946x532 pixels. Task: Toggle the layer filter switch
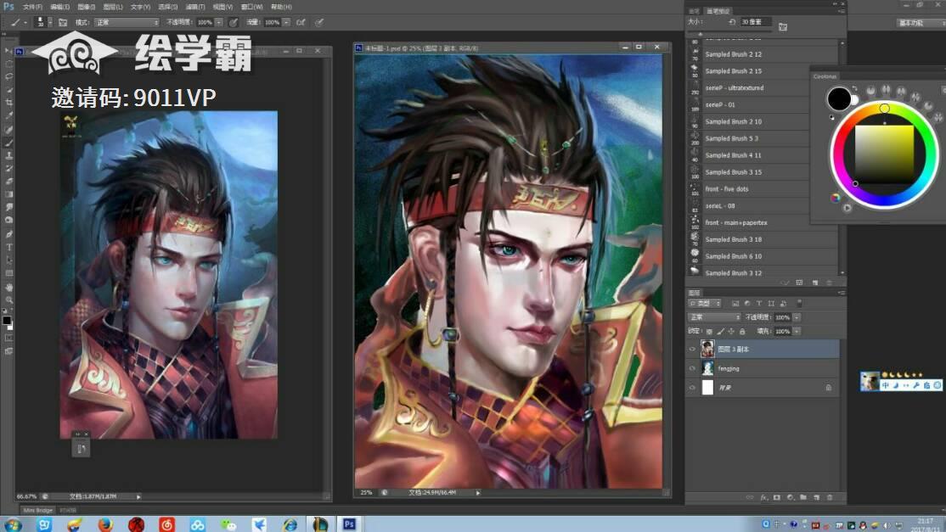[x=799, y=303]
